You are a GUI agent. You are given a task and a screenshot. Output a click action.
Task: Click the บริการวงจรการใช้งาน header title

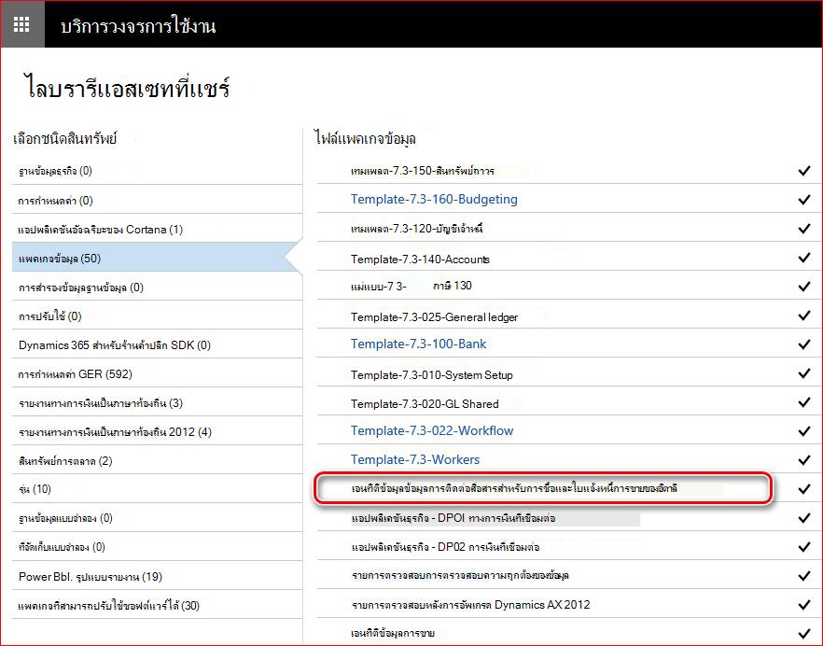pos(138,25)
